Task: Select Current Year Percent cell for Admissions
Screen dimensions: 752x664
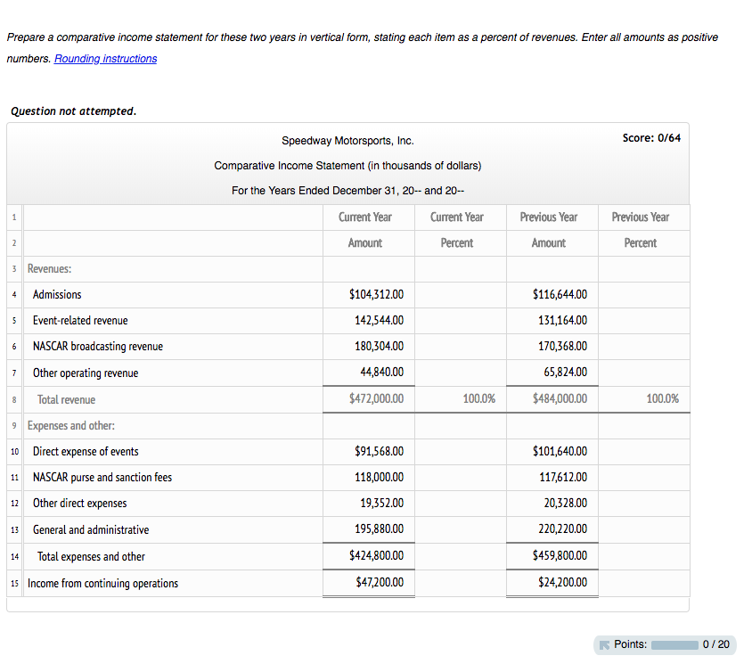Action: point(460,294)
